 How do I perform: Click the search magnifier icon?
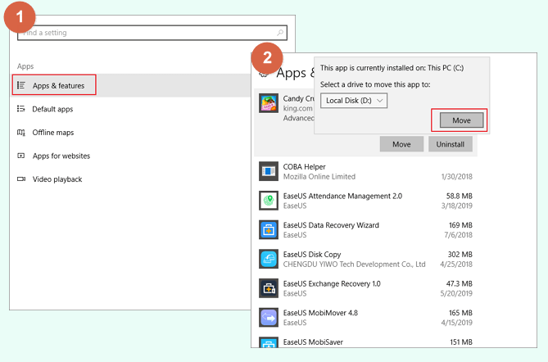(281, 33)
